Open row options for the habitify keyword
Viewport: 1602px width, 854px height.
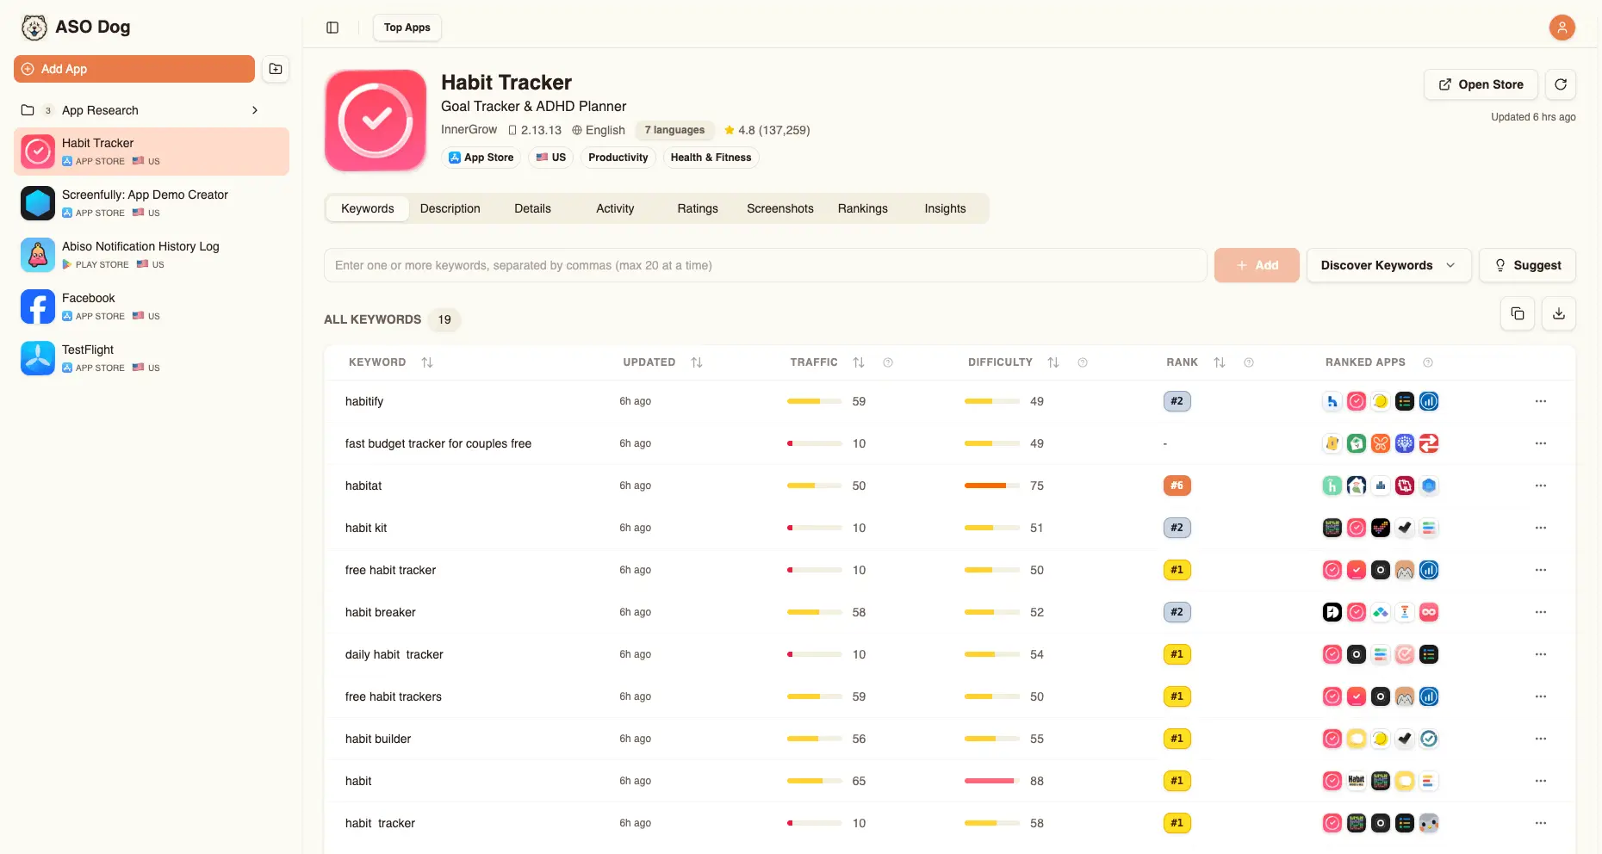click(x=1539, y=401)
